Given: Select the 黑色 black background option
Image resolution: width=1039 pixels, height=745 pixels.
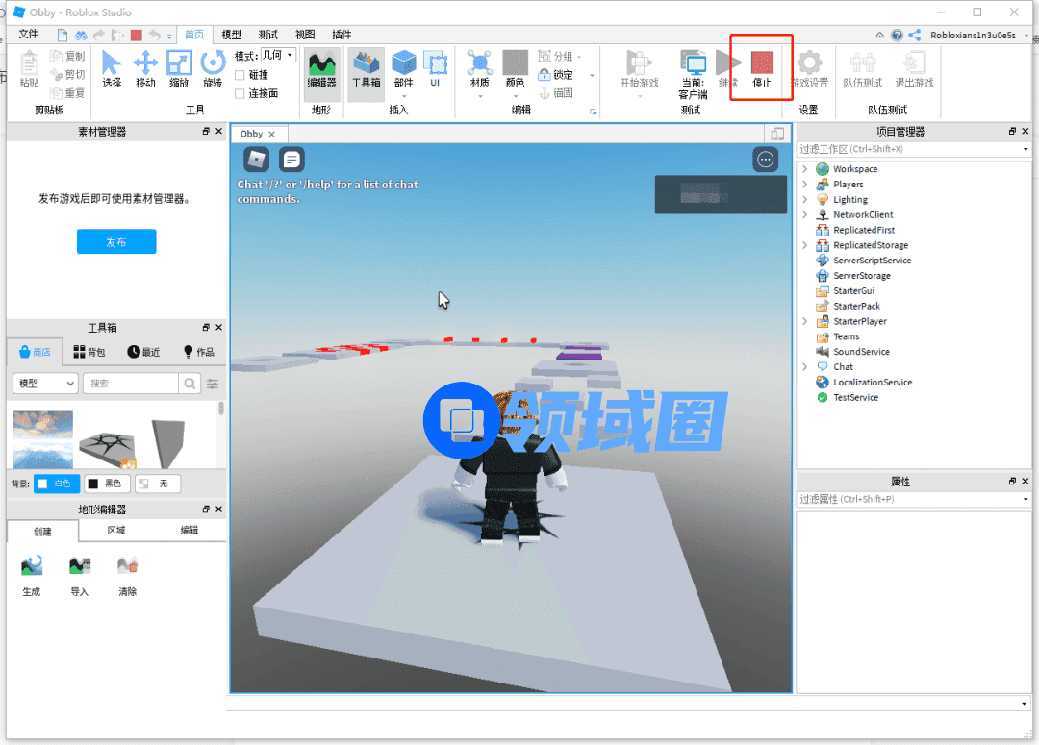Looking at the screenshot, I should (x=106, y=484).
